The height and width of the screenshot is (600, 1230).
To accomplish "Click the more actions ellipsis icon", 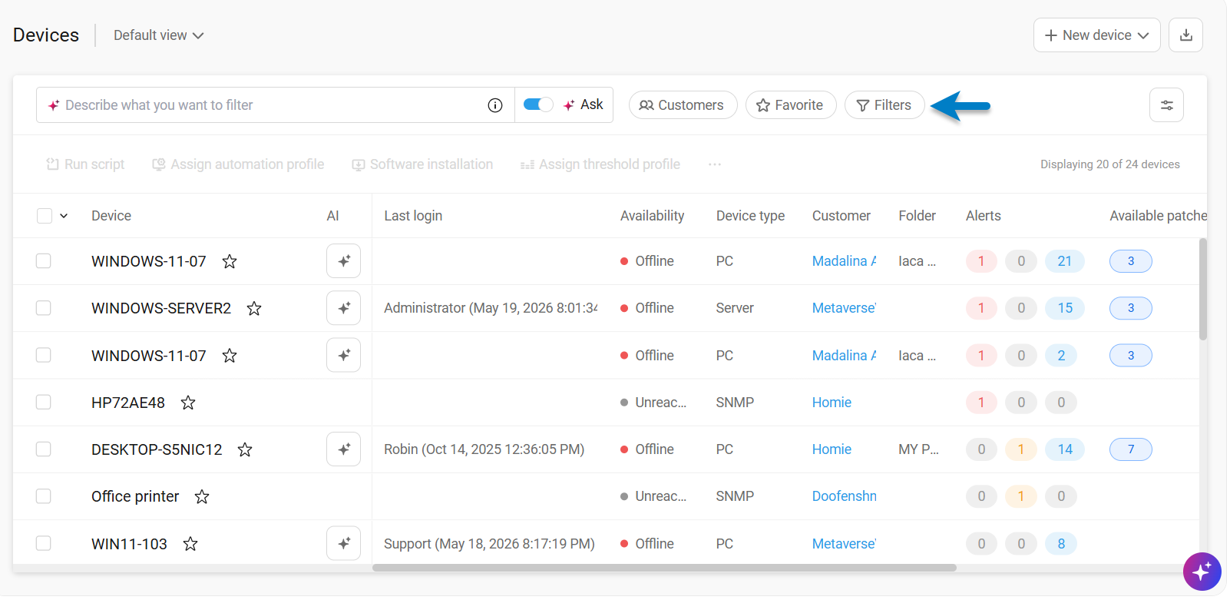I will point(715,164).
